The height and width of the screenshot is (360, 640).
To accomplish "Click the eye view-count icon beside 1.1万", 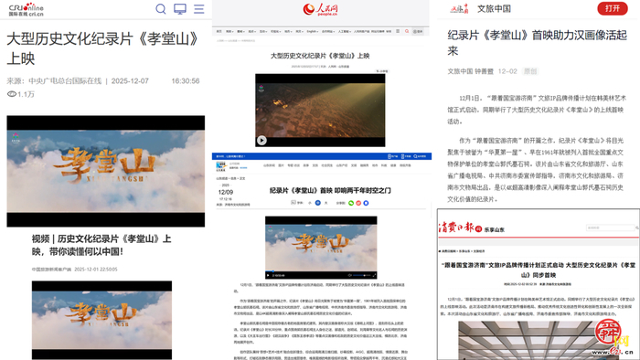I will (12, 94).
